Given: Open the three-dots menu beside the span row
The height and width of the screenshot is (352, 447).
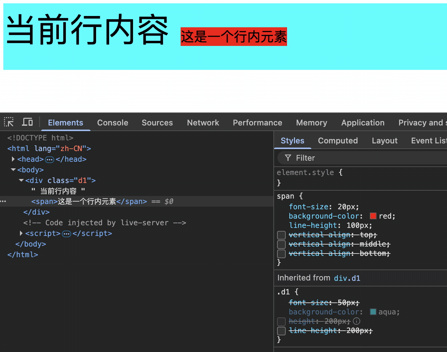Looking at the screenshot, I should point(3,201).
